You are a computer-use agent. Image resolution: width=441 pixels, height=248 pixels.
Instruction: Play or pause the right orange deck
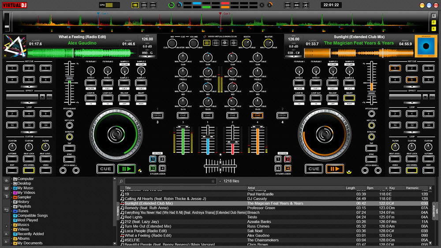click(335, 169)
